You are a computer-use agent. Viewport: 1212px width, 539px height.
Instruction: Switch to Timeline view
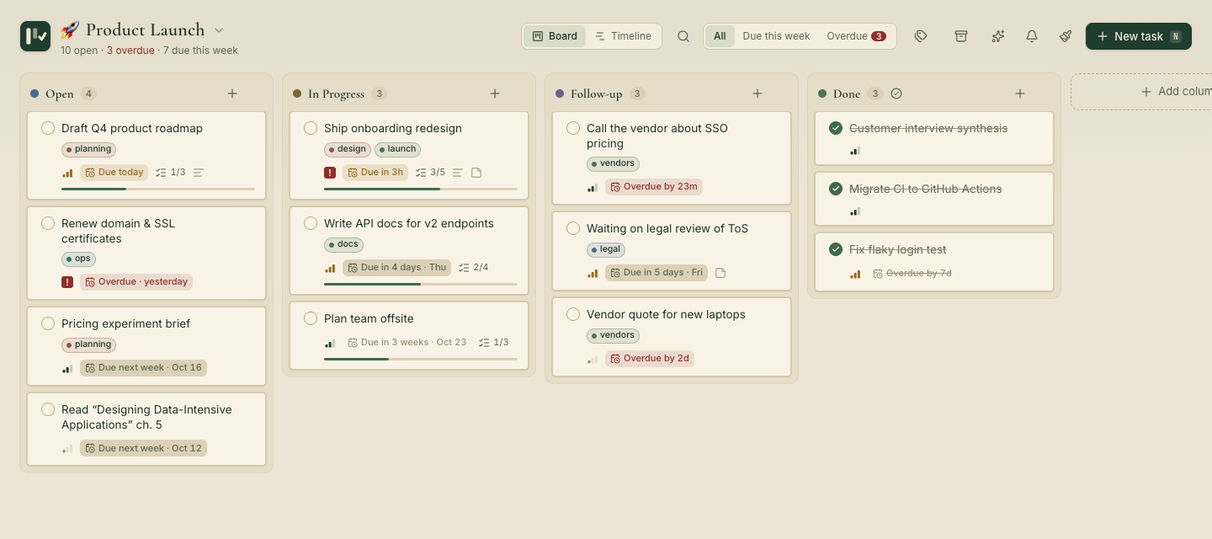[624, 36]
